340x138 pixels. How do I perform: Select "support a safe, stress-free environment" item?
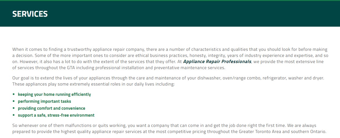(x=56, y=115)
